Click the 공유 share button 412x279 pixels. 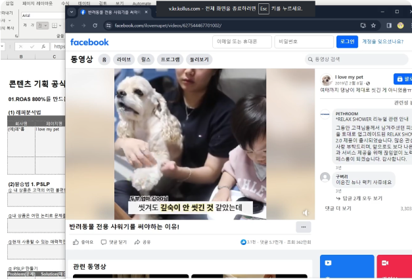(x=143, y=242)
